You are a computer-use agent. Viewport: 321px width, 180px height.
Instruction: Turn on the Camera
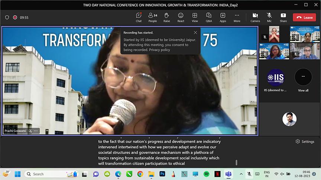(255, 17)
